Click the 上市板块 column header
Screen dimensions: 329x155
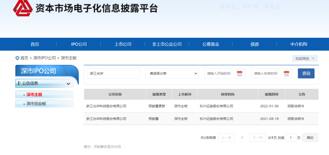tap(185, 94)
